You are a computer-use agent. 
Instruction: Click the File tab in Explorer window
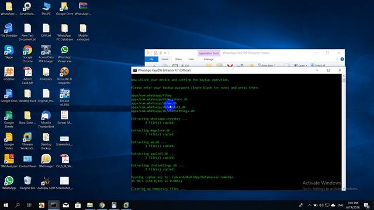coord(151,59)
